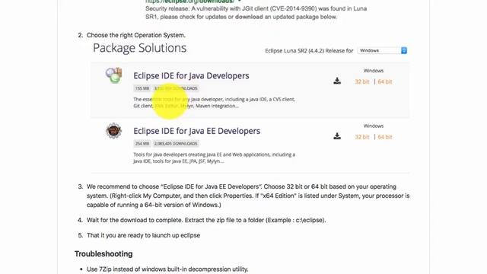Click the Java EE package description text
The image size is (487, 274).
pos(215,158)
